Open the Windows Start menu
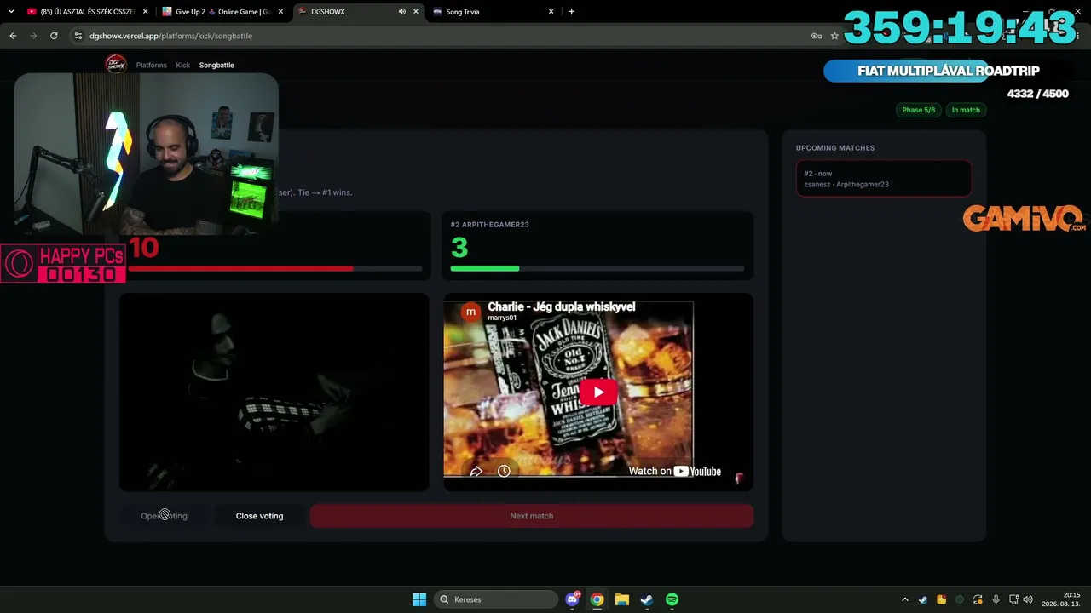The image size is (1091, 613). (419, 599)
